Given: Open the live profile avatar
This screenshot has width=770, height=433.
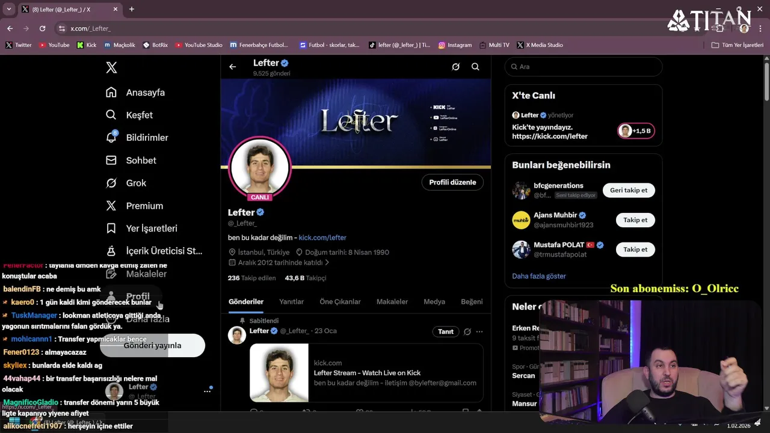Looking at the screenshot, I should 260,167.
